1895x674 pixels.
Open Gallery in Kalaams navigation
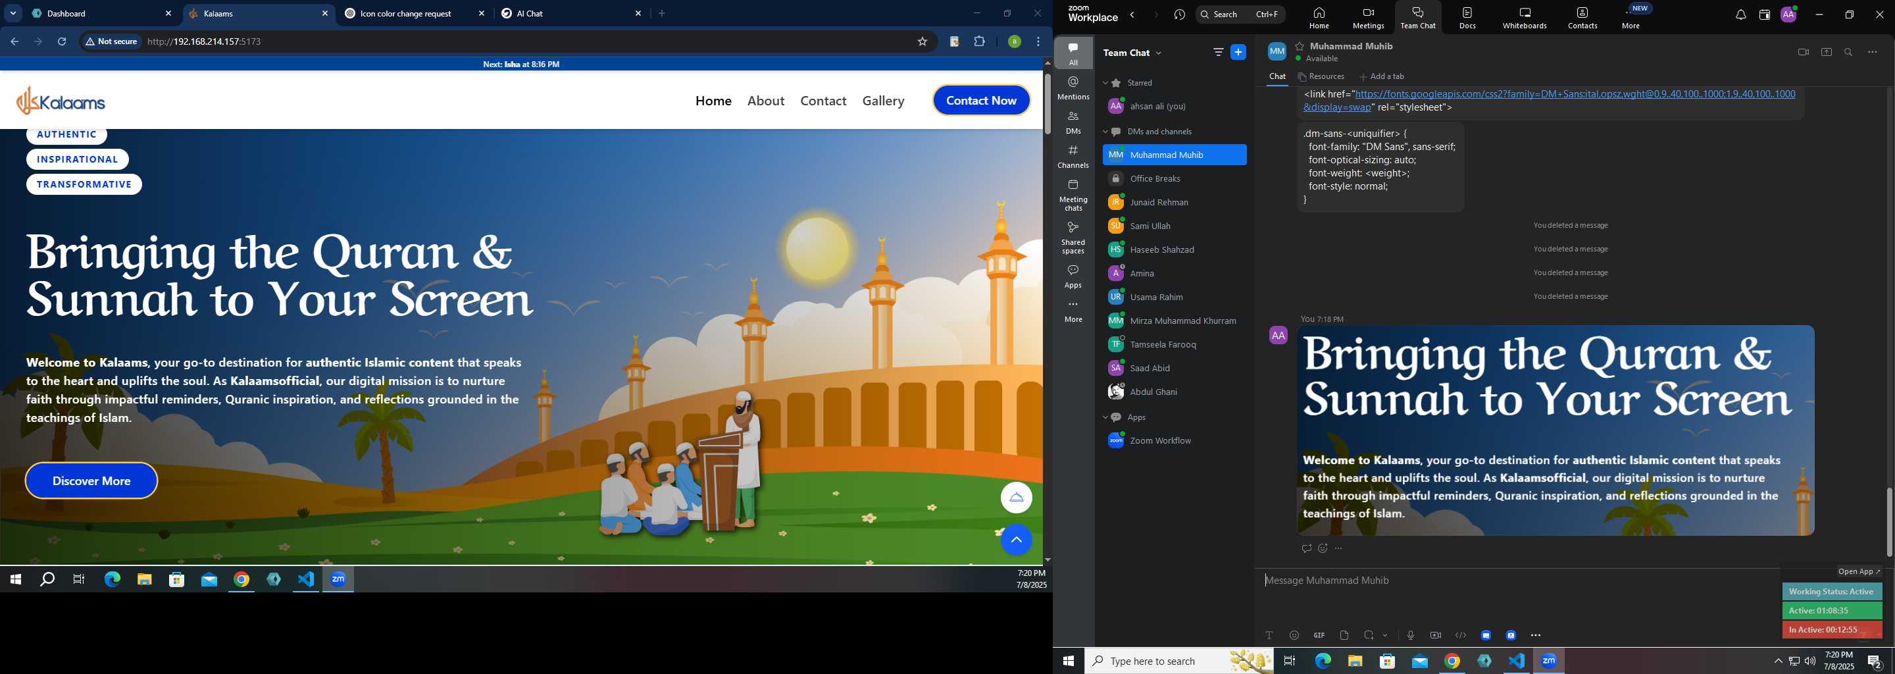[x=884, y=101]
